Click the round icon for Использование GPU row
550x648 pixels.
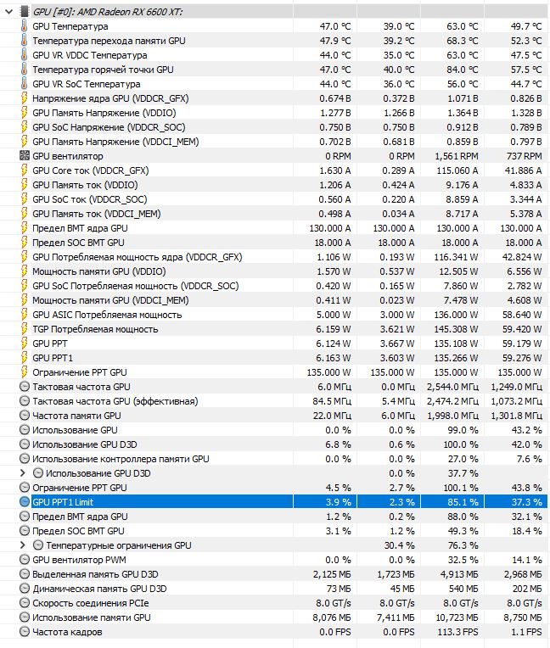point(25,430)
